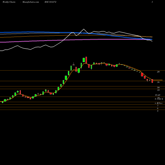Image resolution: width=165 pixels, height=165 pixels.
Task: Click the '15.43' current price value
Action: pos(157,95)
